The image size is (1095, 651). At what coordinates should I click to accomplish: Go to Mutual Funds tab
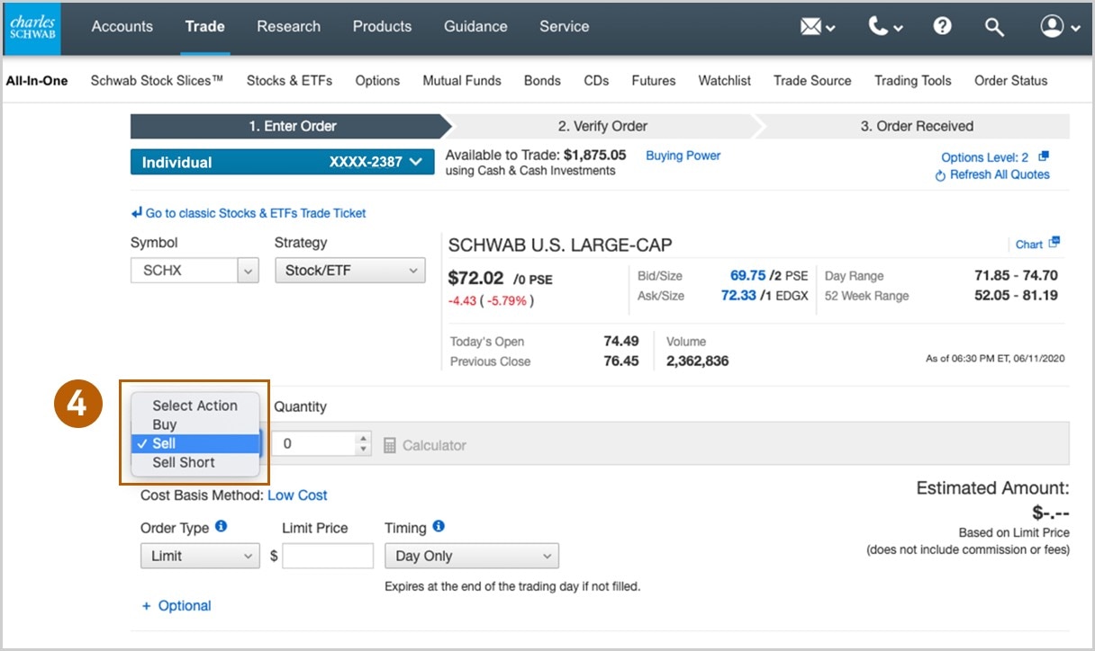[x=462, y=81]
